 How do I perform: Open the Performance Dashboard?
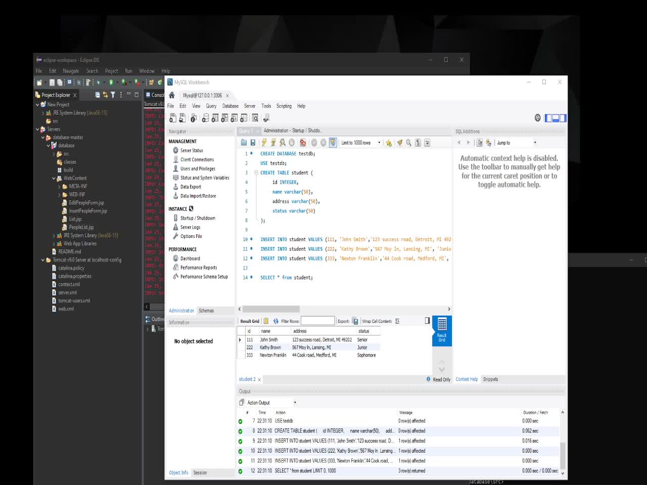[x=190, y=259]
